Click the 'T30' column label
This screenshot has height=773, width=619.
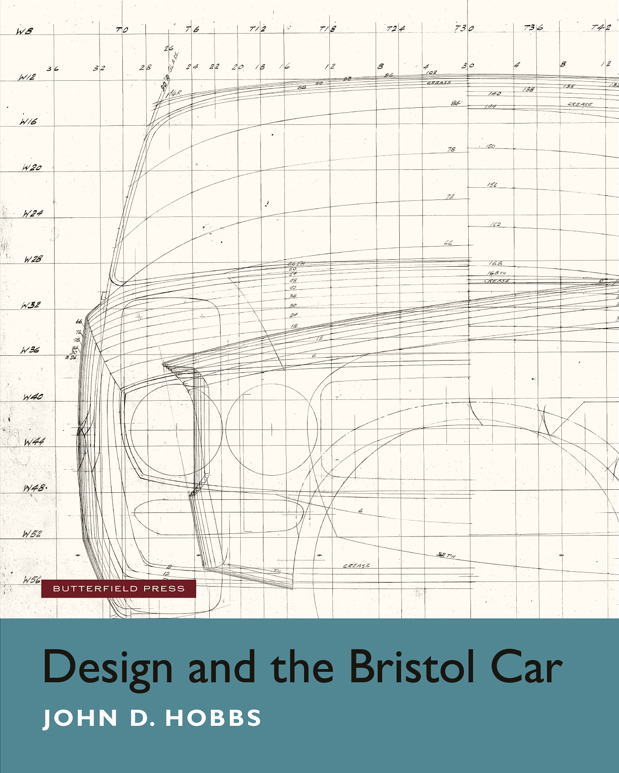click(x=464, y=28)
